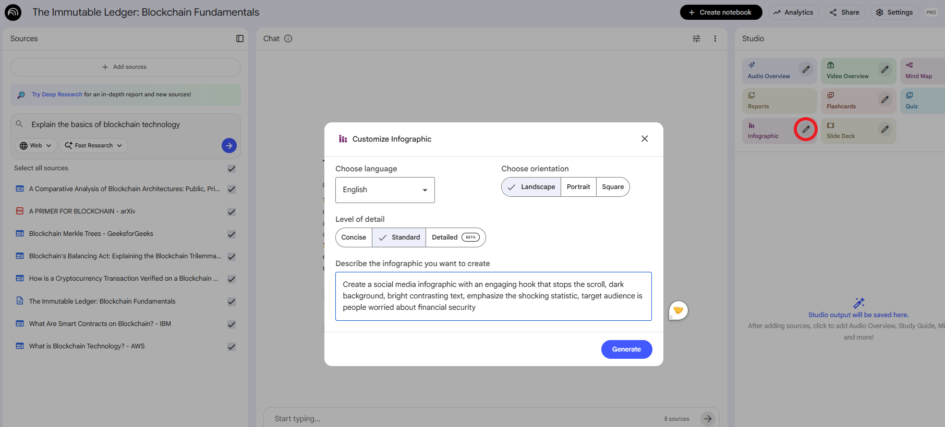Click the web icon beside Blockchain Merkle Trees source
The height and width of the screenshot is (427, 945).
(20, 233)
